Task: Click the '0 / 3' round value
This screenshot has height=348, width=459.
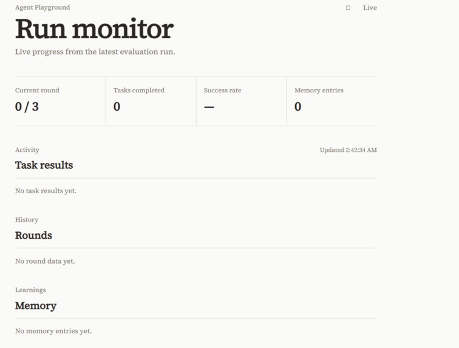Action: point(27,107)
